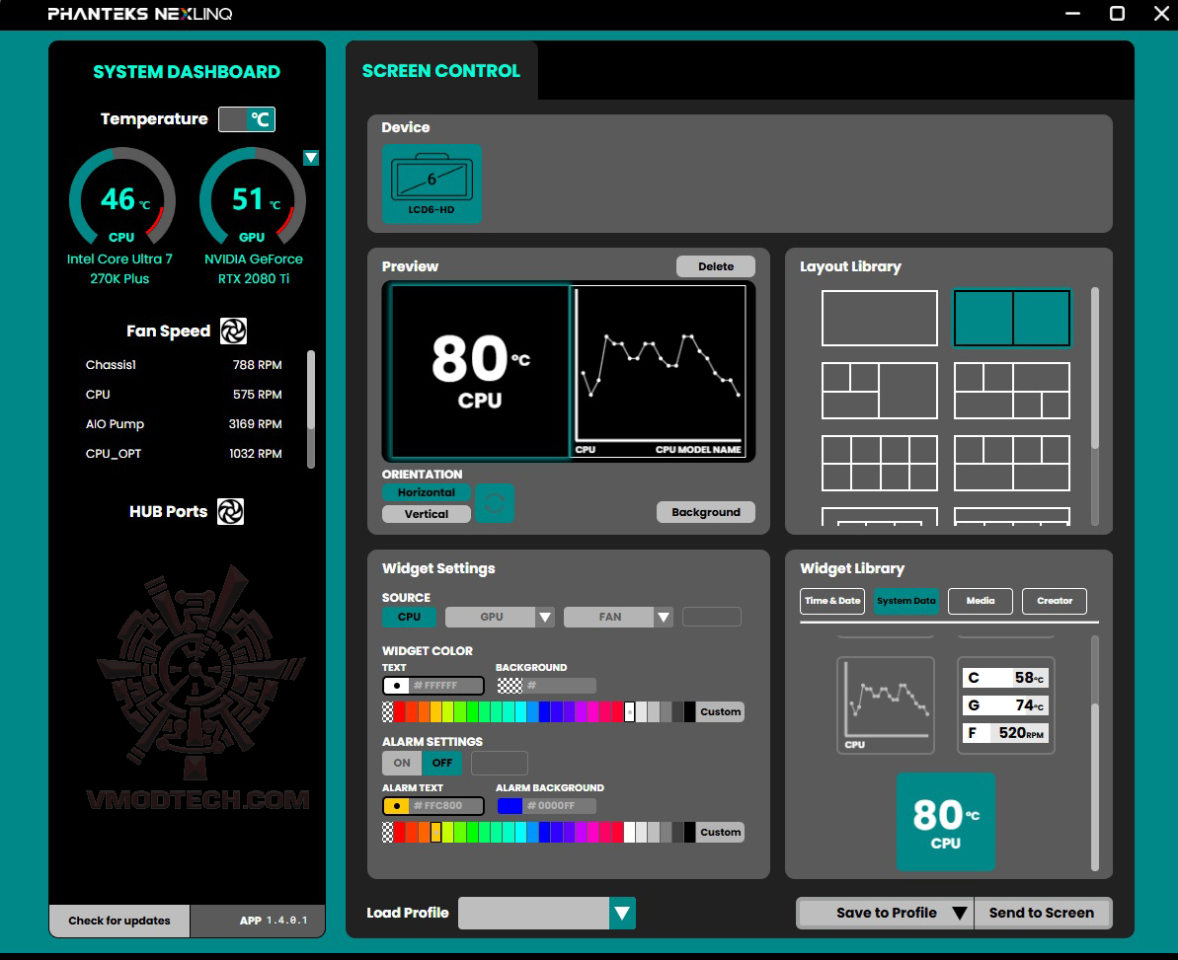
Task: Click Send to Screen
Action: [1042, 914]
